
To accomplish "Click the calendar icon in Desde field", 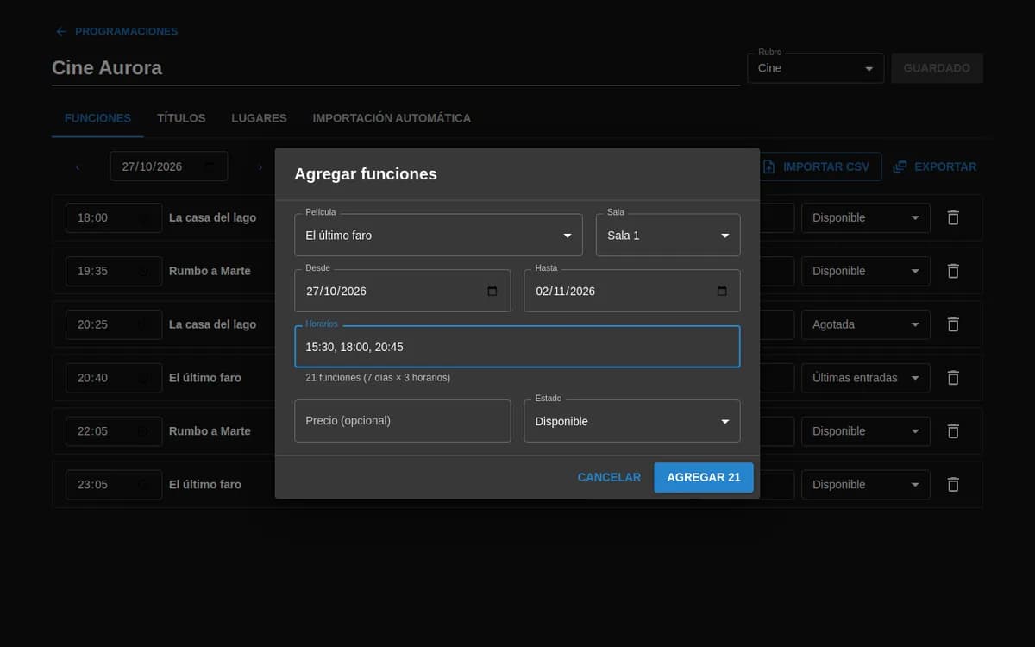I will (492, 291).
